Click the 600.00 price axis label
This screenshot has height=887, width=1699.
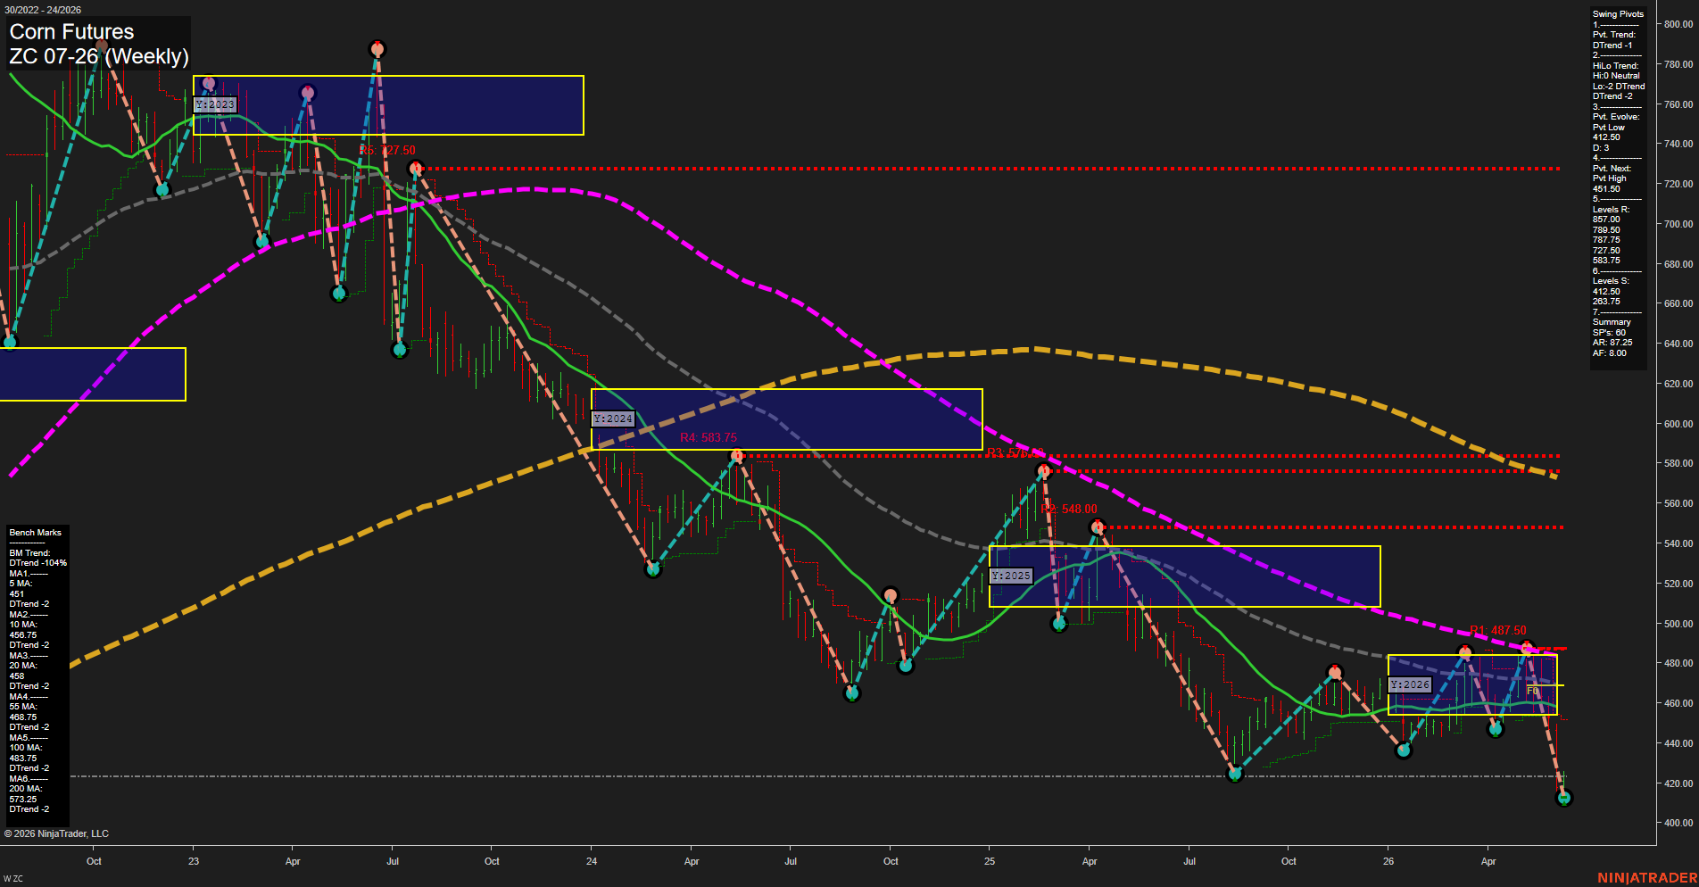tap(1678, 425)
